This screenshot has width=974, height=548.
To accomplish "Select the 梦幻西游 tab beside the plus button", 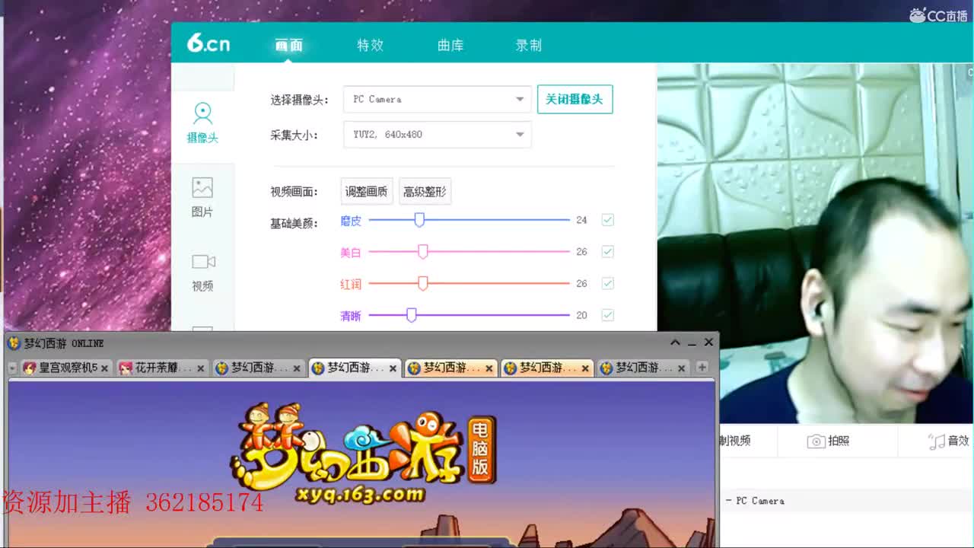I will tap(642, 368).
